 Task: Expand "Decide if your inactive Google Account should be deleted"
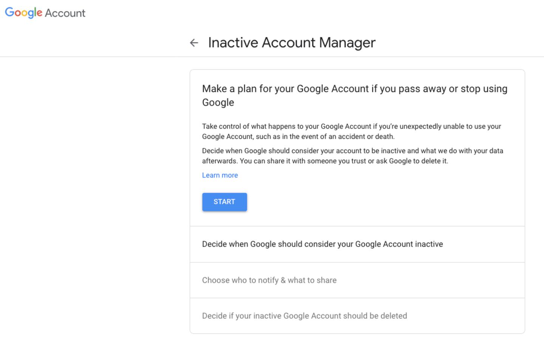[304, 316]
